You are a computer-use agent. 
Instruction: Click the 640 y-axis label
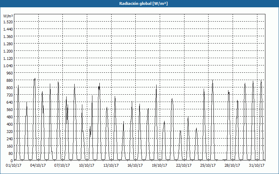(10, 102)
